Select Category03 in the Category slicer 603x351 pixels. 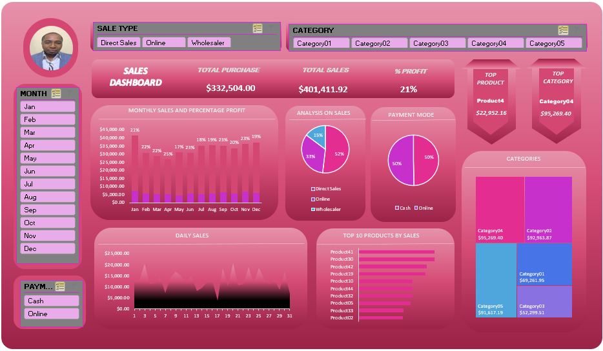(x=437, y=43)
